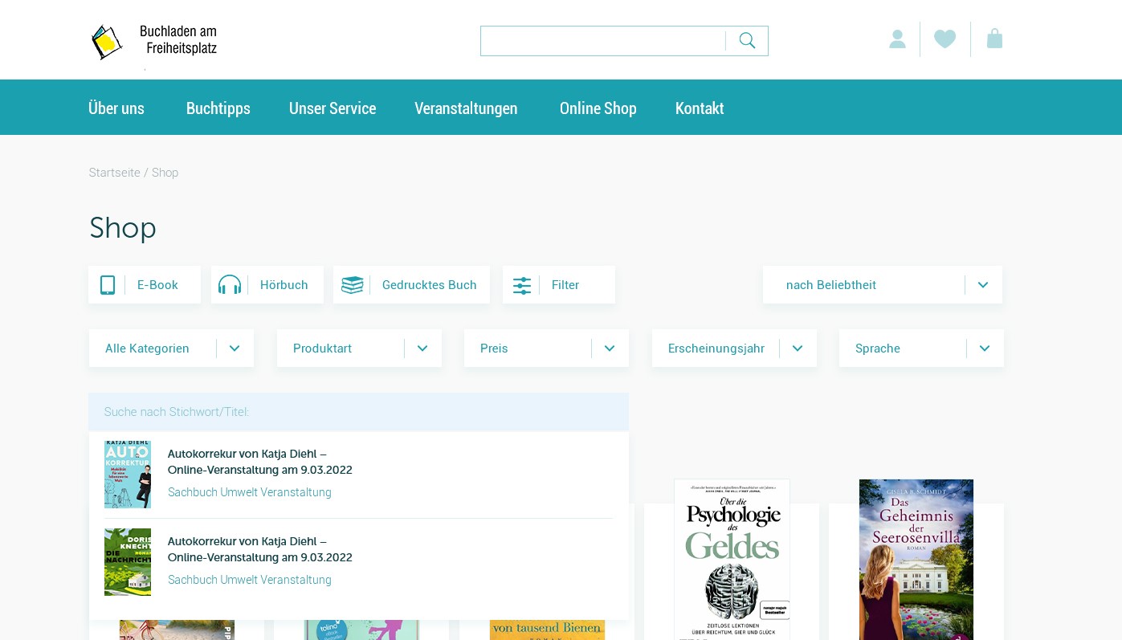Expand the Sprache dropdown
1122x640 pixels.
(921, 349)
